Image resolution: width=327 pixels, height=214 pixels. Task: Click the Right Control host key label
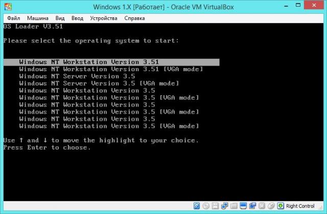pos(300,206)
